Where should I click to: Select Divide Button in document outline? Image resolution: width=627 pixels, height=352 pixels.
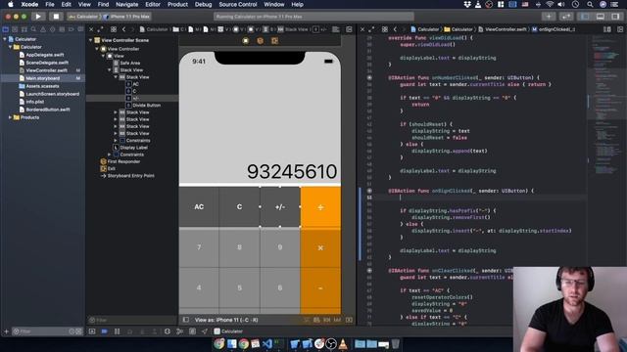point(146,106)
